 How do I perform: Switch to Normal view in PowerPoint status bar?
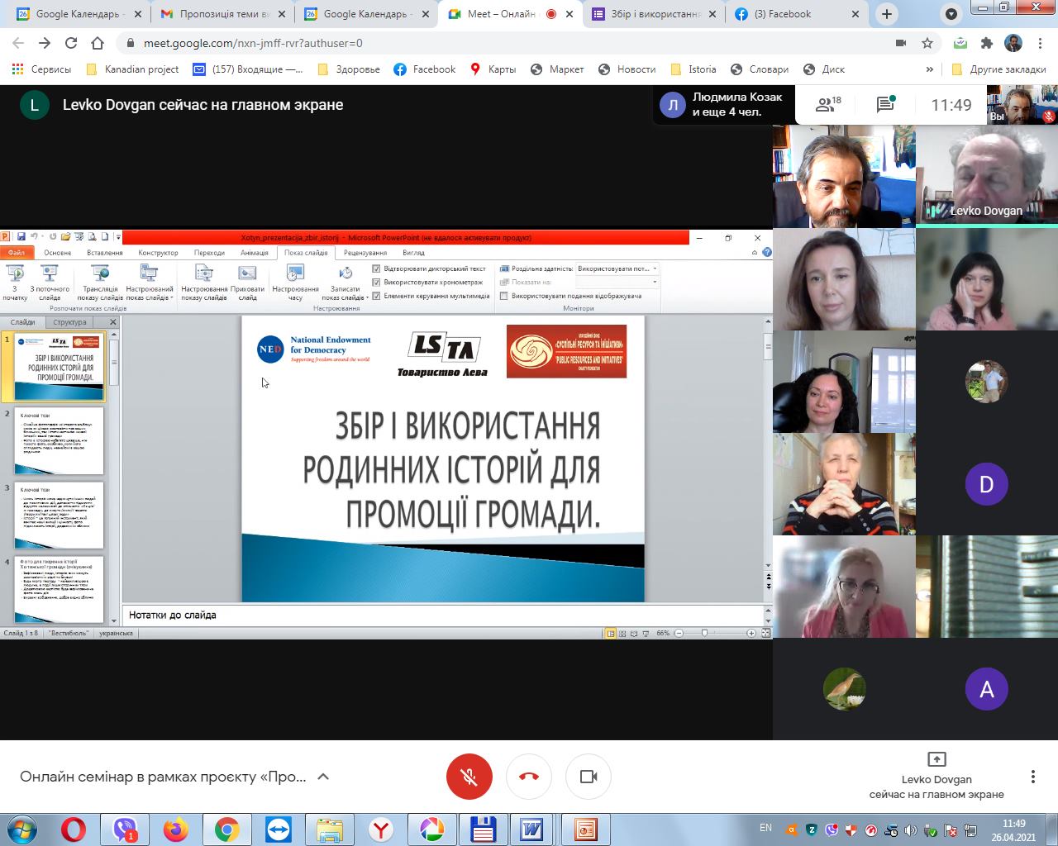coord(611,634)
